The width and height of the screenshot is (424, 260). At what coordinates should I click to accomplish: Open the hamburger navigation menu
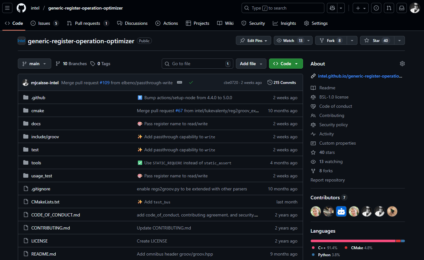(7, 8)
